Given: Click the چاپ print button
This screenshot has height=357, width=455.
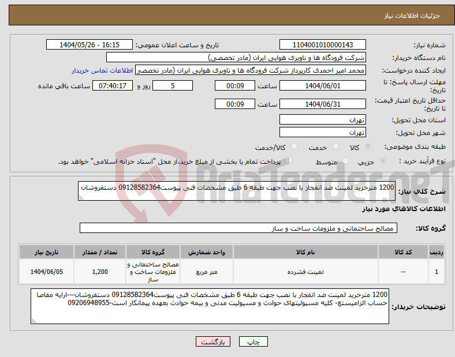Looking at the screenshot, I should pos(253,341).
